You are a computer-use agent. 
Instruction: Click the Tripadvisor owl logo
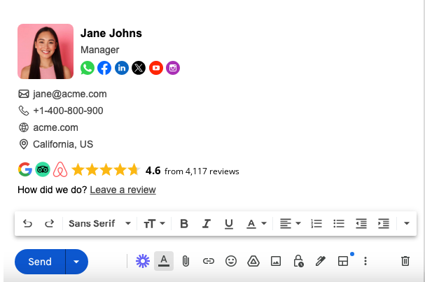tap(43, 169)
